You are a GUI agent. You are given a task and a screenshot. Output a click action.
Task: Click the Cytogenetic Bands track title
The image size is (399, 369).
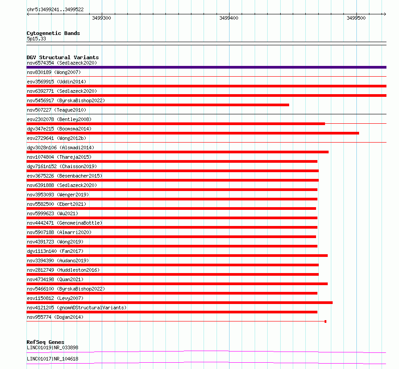(53, 33)
